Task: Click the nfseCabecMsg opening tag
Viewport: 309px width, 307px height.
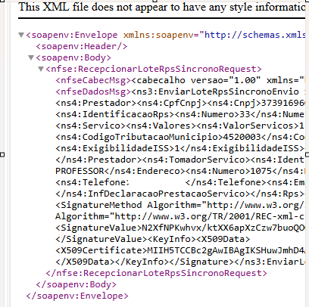Action: coord(93,80)
